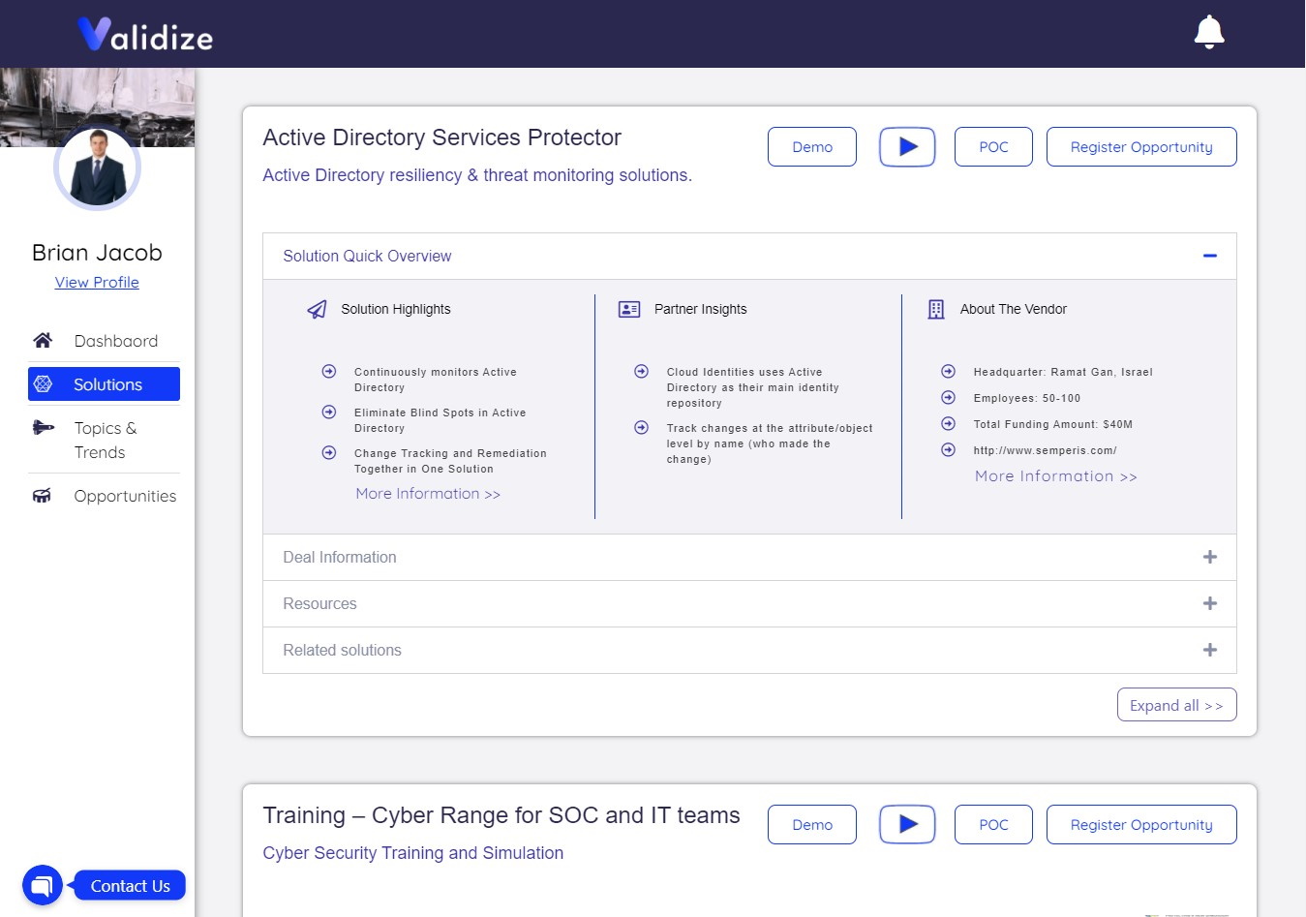Click arrow icon beside Total Funding Amount

pos(949,424)
